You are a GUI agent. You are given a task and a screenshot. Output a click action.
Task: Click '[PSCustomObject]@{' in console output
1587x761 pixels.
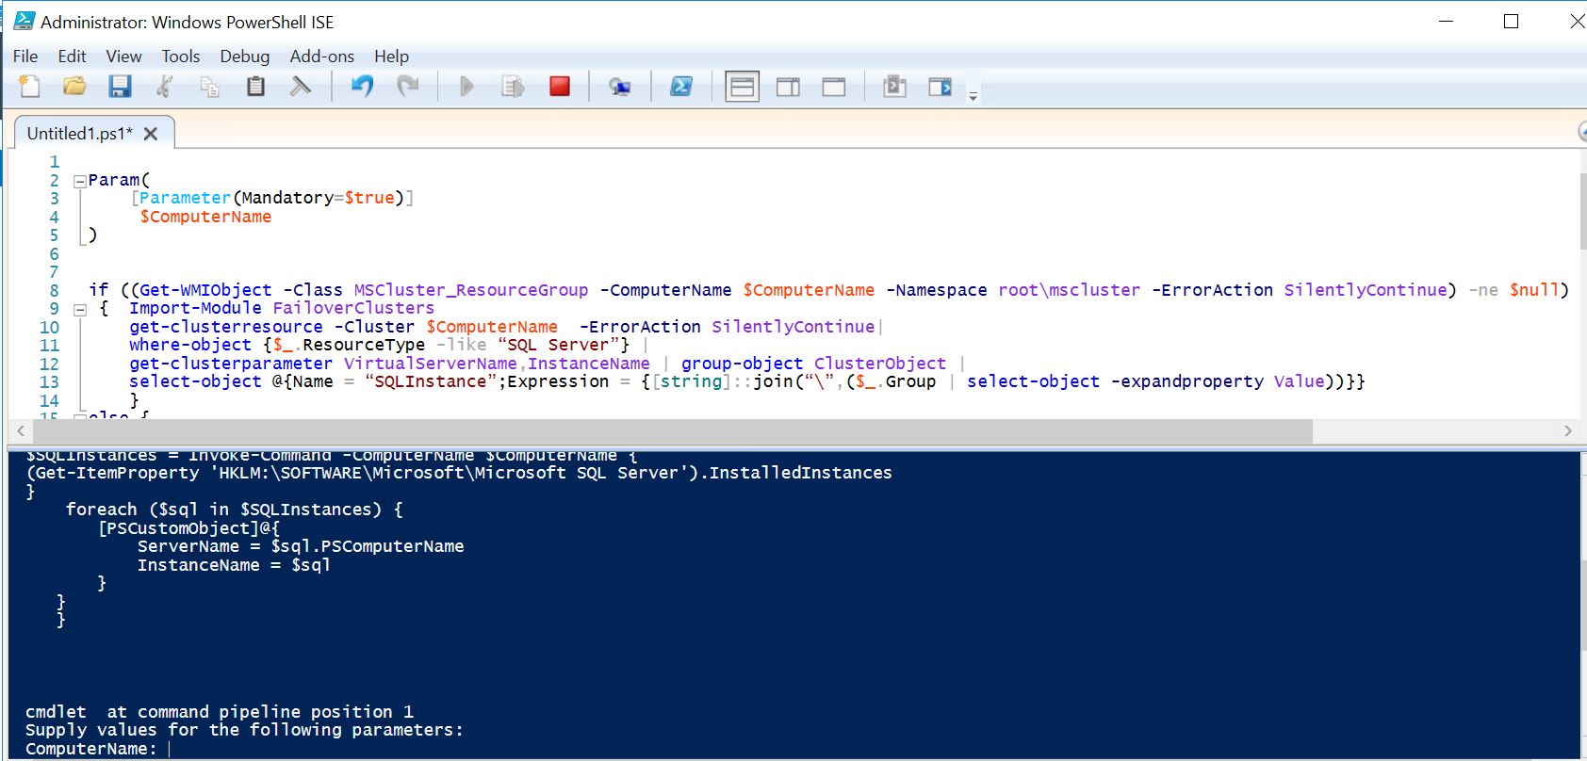pos(188,528)
